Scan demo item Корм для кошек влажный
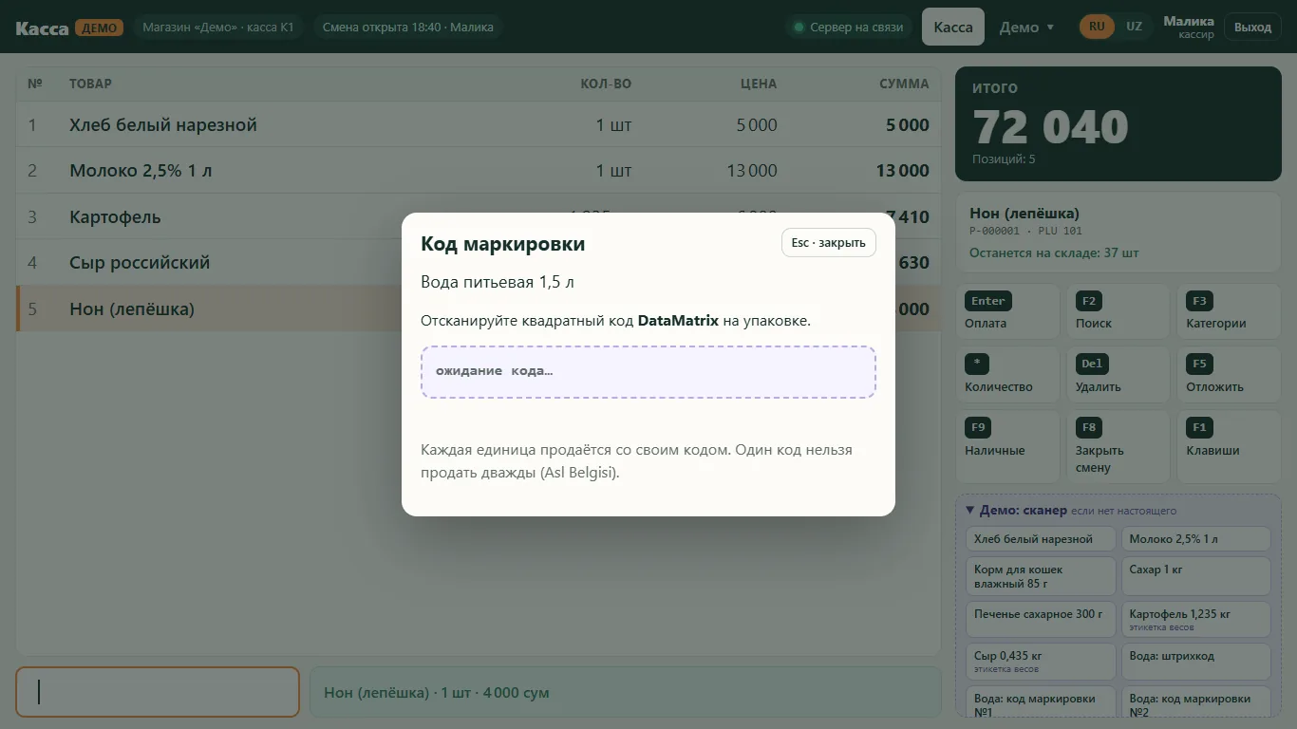 pos(1041,576)
